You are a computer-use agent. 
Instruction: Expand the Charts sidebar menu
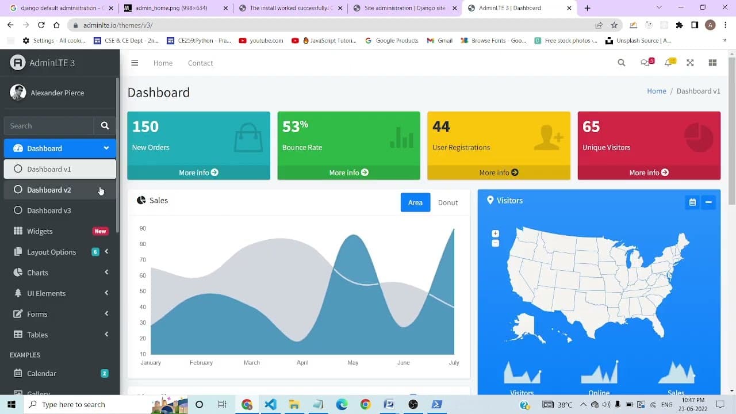click(60, 273)
